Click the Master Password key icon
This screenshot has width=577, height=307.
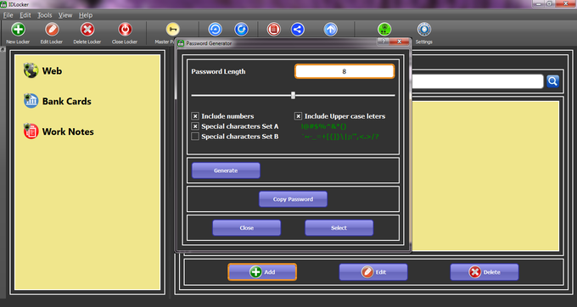pyautogui.click(x=172, y=30)
